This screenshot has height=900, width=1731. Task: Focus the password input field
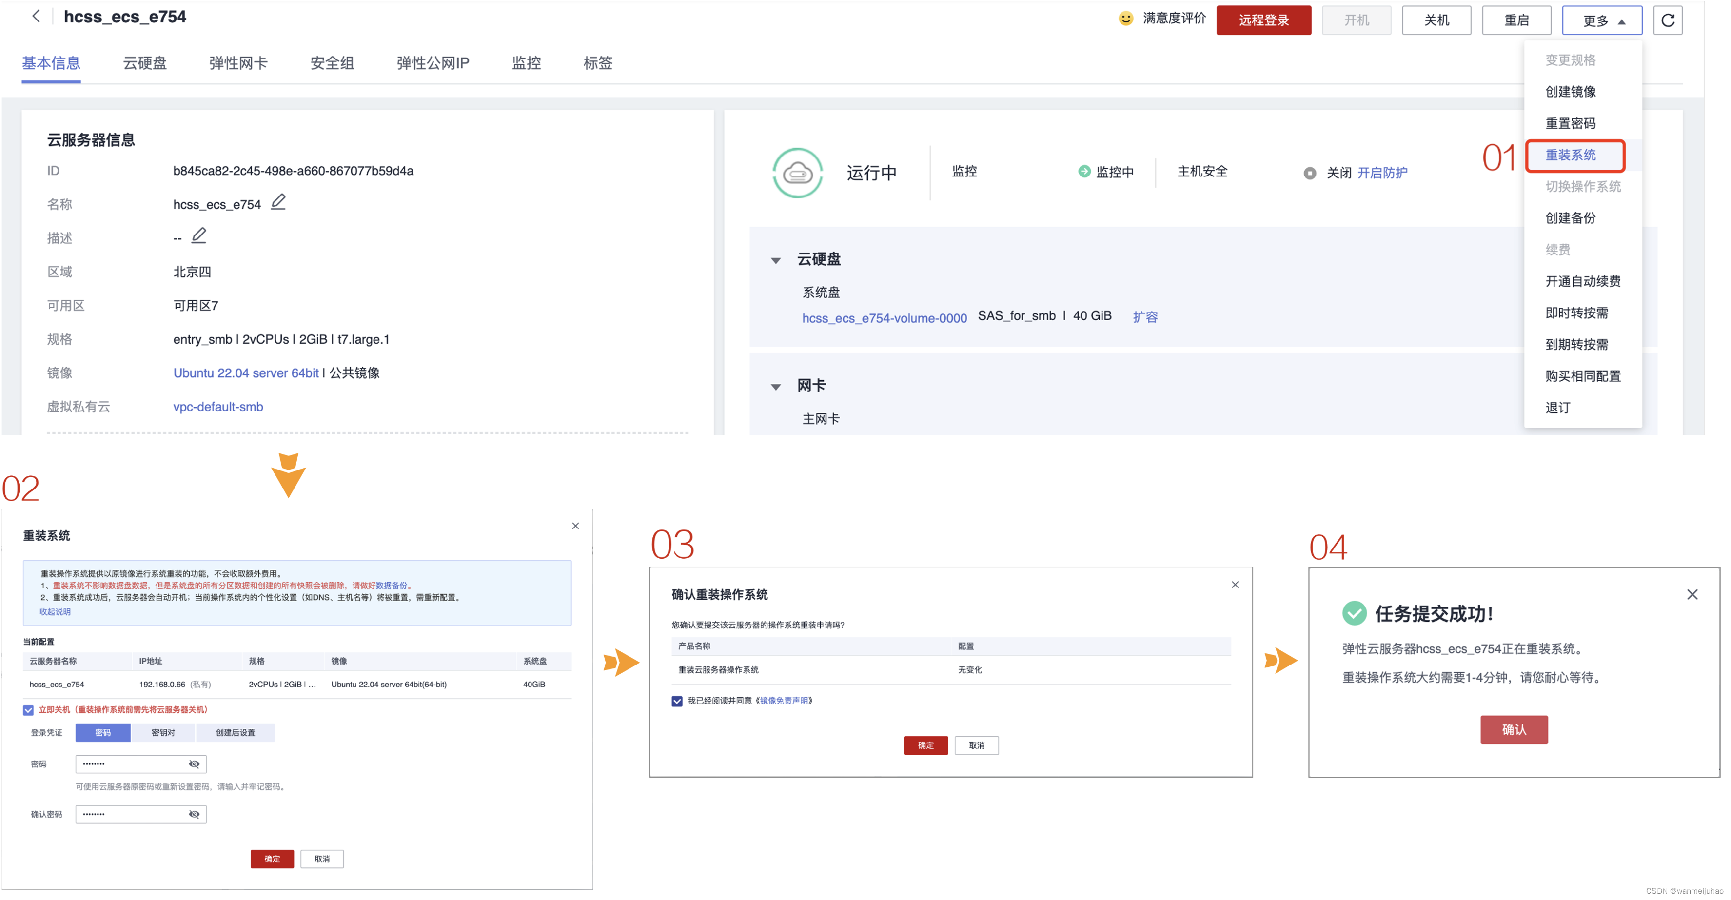pyautogui.click(x=140, y=763)
